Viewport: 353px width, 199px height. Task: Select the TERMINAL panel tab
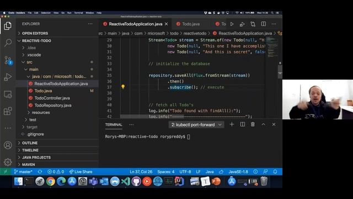[114, 124]
